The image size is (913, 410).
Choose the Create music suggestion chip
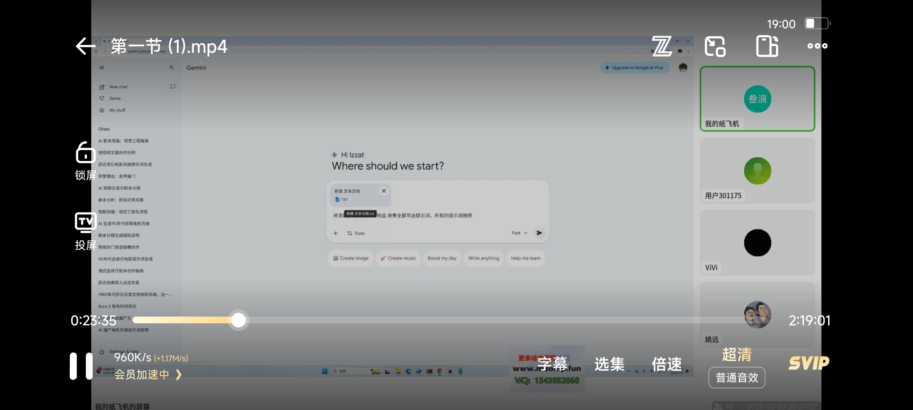tap(398, 258)
